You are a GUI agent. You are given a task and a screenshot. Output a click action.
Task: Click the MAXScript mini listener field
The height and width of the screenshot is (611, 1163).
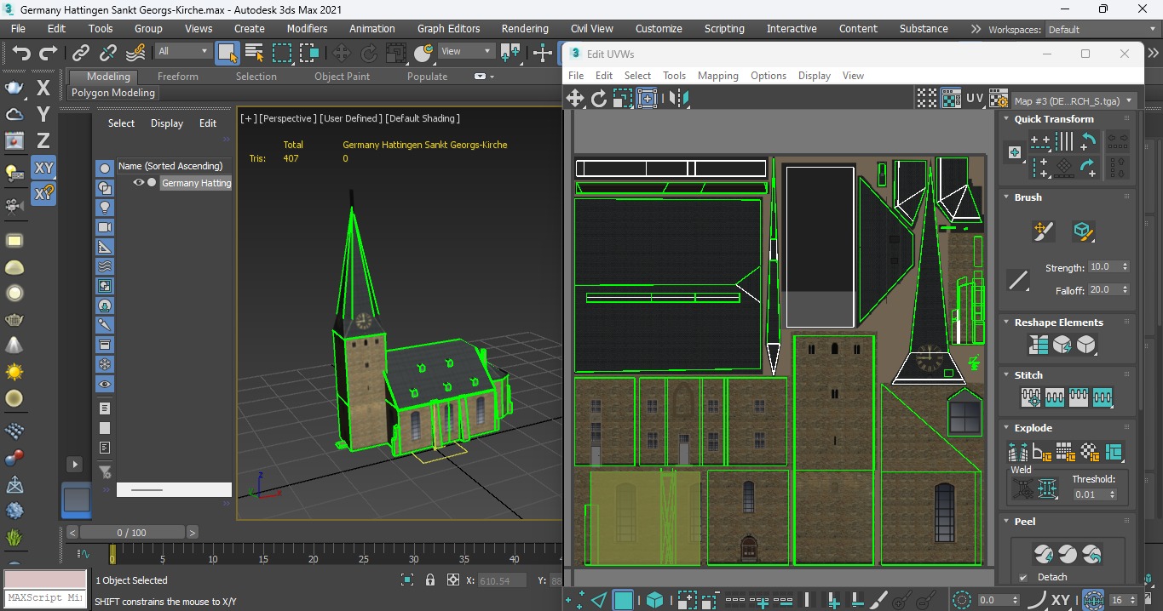(x=44, y=597)
